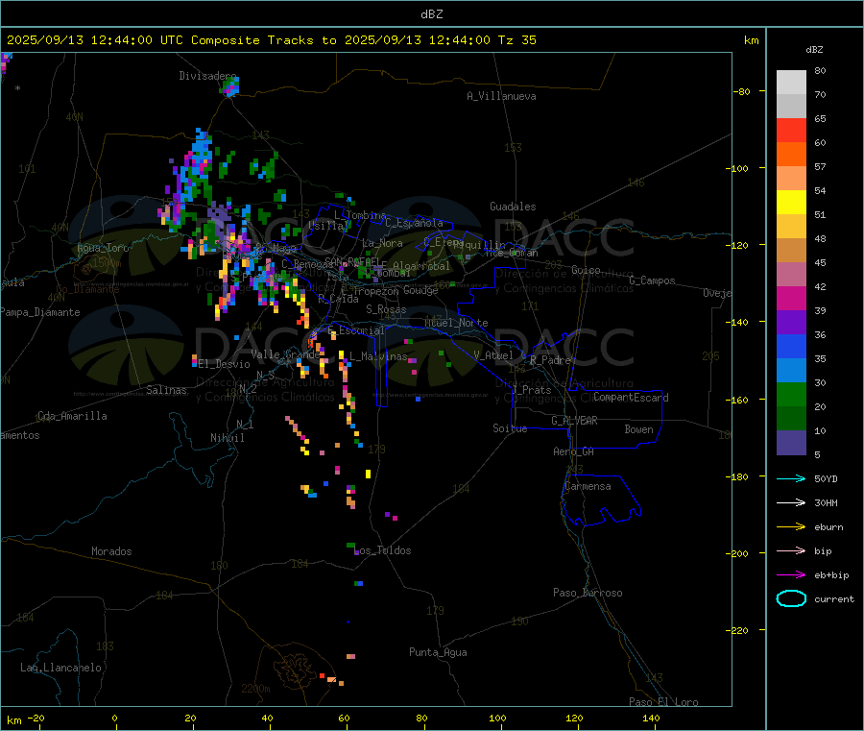Click the cyan current ellipse icon
Screen dimensions: 864x731
791,598
